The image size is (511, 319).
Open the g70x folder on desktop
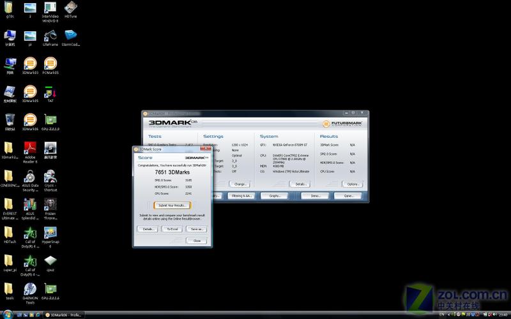pos(10,10)
